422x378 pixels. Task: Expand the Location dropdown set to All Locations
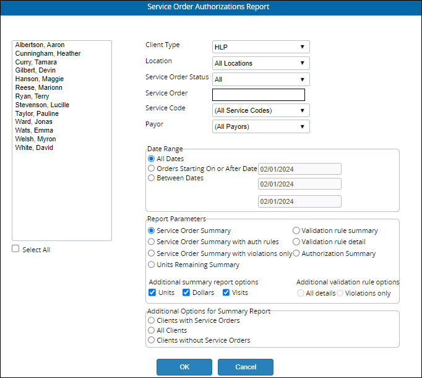pos(261,63)
